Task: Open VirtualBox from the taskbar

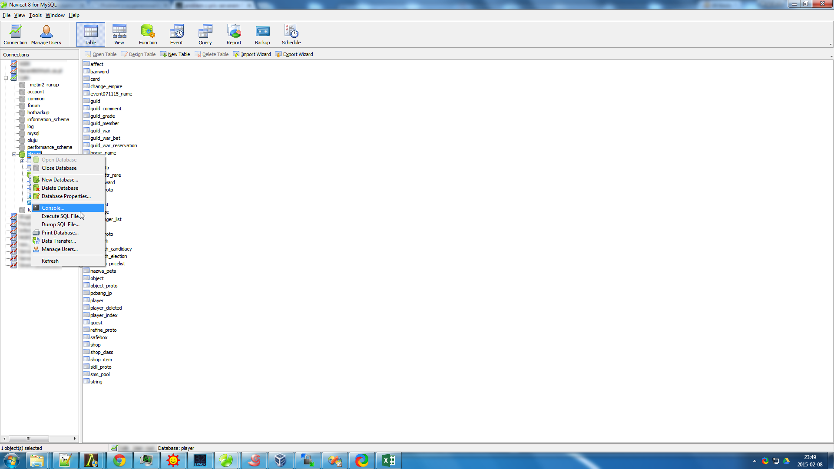Action: point(281,460)
